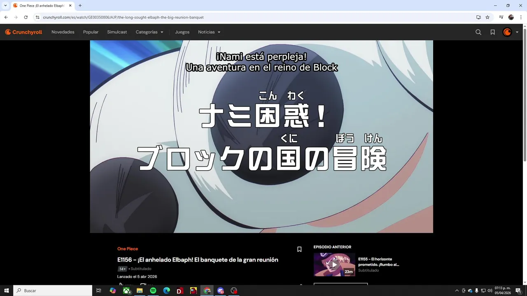527x296 pixels.
Task: Open Spotify from taskbar
Action: [153, 291]
